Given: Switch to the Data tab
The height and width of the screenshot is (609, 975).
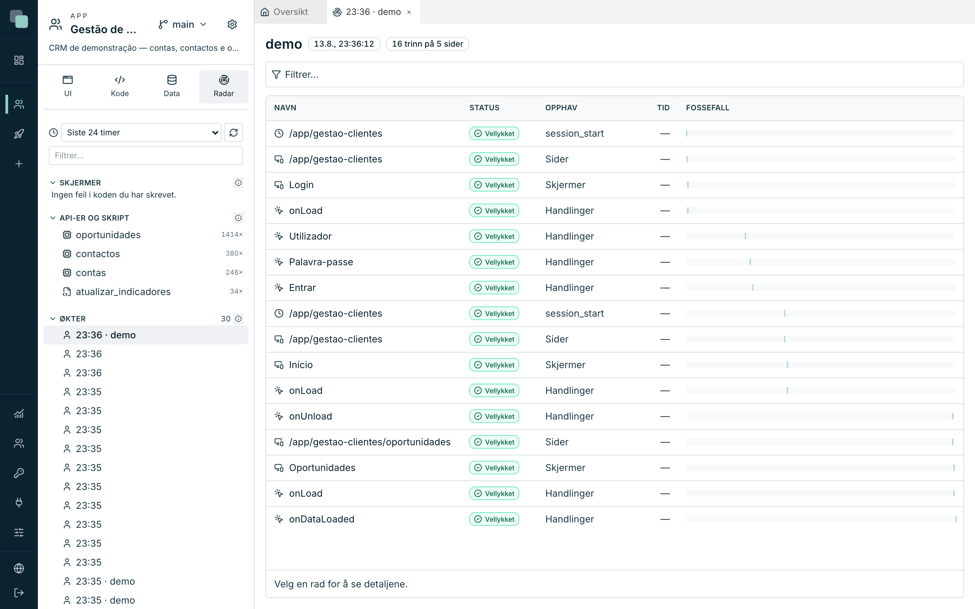Looking at the screenshot, I should pyautogui.click(x=172, y=87).
